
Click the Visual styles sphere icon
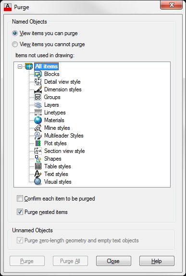click(x=38, y=182)
